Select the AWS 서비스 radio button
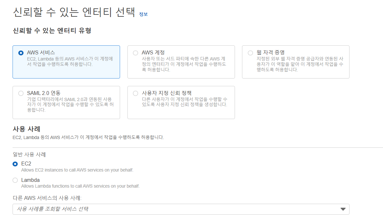This screenshot has height=224, width=383. coord(21,53)
